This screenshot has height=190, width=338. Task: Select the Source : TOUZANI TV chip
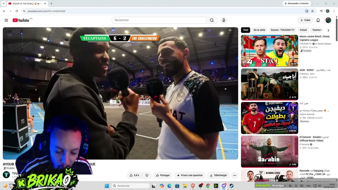283,30
